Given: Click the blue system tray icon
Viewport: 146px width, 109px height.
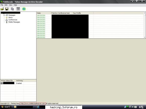Looking at the screenshot, I should (x=125, y=107).
